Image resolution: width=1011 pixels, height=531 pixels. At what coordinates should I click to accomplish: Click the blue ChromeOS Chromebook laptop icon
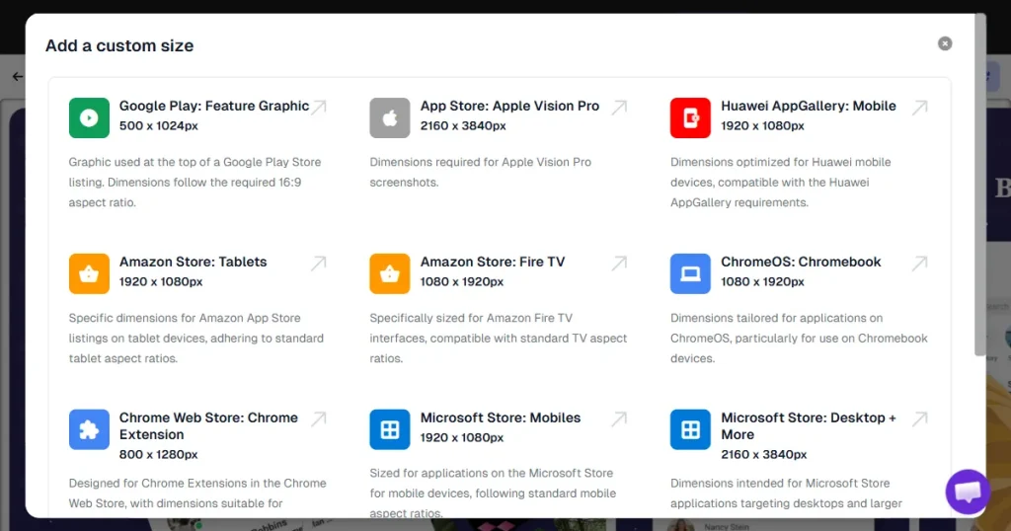pyautogui.click(x=690, y=273)
